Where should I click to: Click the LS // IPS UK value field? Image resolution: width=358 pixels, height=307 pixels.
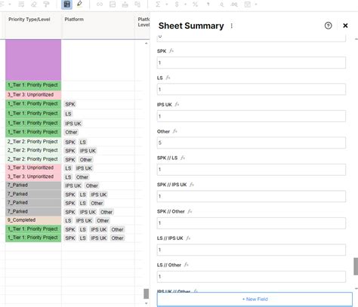(252, 250)
